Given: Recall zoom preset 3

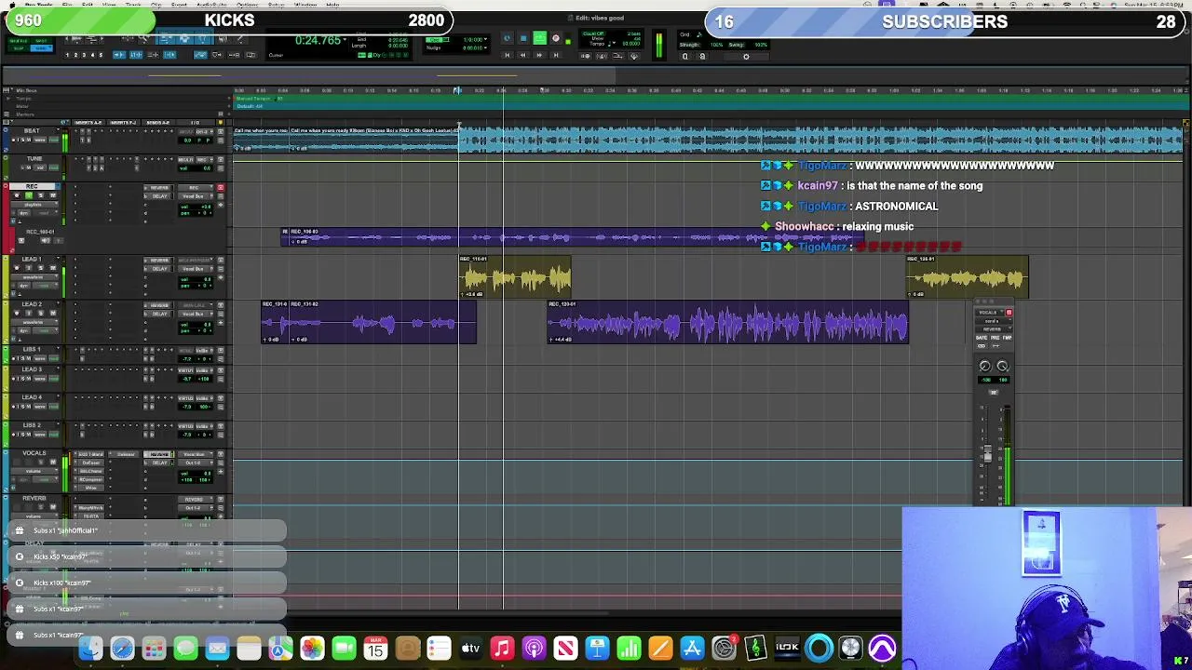Looking at the screenshot, I should tap(84, 55).
